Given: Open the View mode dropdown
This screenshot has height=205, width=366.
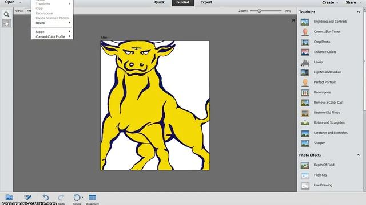Looking at the screenshot, I should tap(29, 11).
